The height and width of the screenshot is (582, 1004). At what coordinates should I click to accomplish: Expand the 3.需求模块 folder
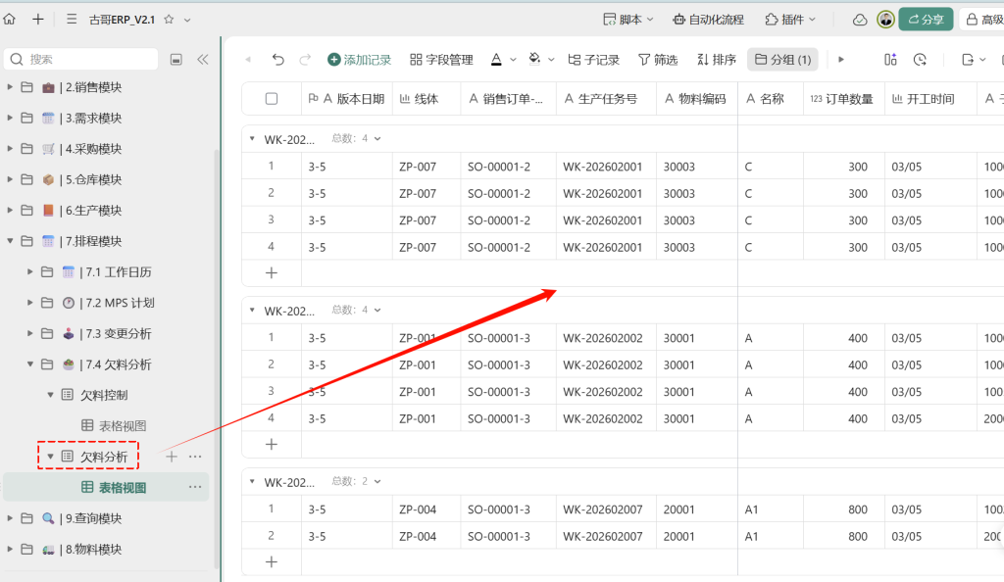(x=10, y=118)
